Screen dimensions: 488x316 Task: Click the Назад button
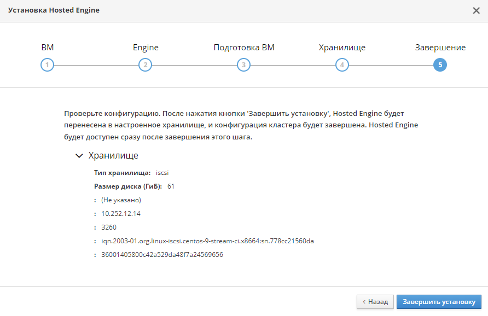pyautogui.click(x=375, y=302)
